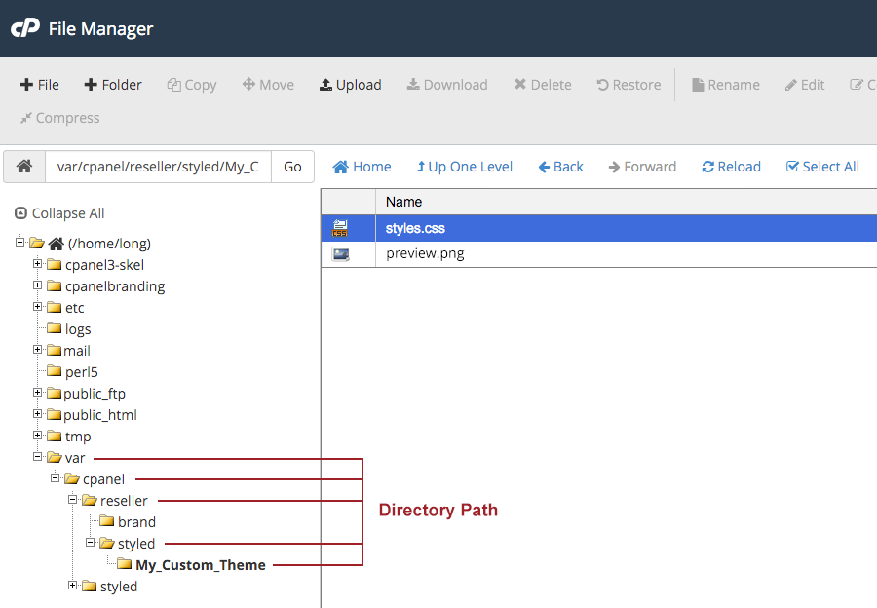Collapse all folders in the tree

point(59,213)
